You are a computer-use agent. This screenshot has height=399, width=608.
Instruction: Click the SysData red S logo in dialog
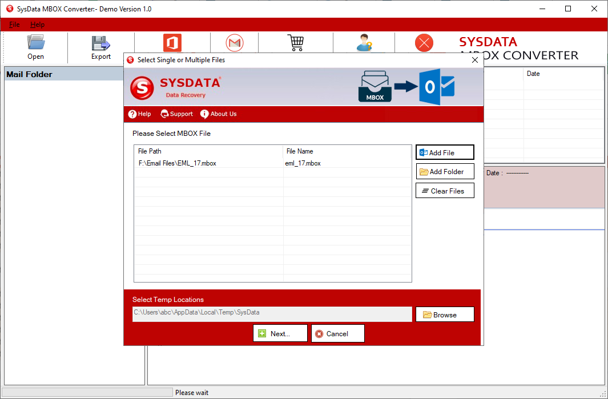coord(142,88)
